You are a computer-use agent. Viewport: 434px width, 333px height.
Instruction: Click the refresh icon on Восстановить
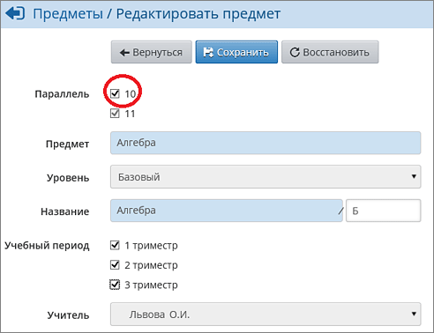(x=295, y=52)
